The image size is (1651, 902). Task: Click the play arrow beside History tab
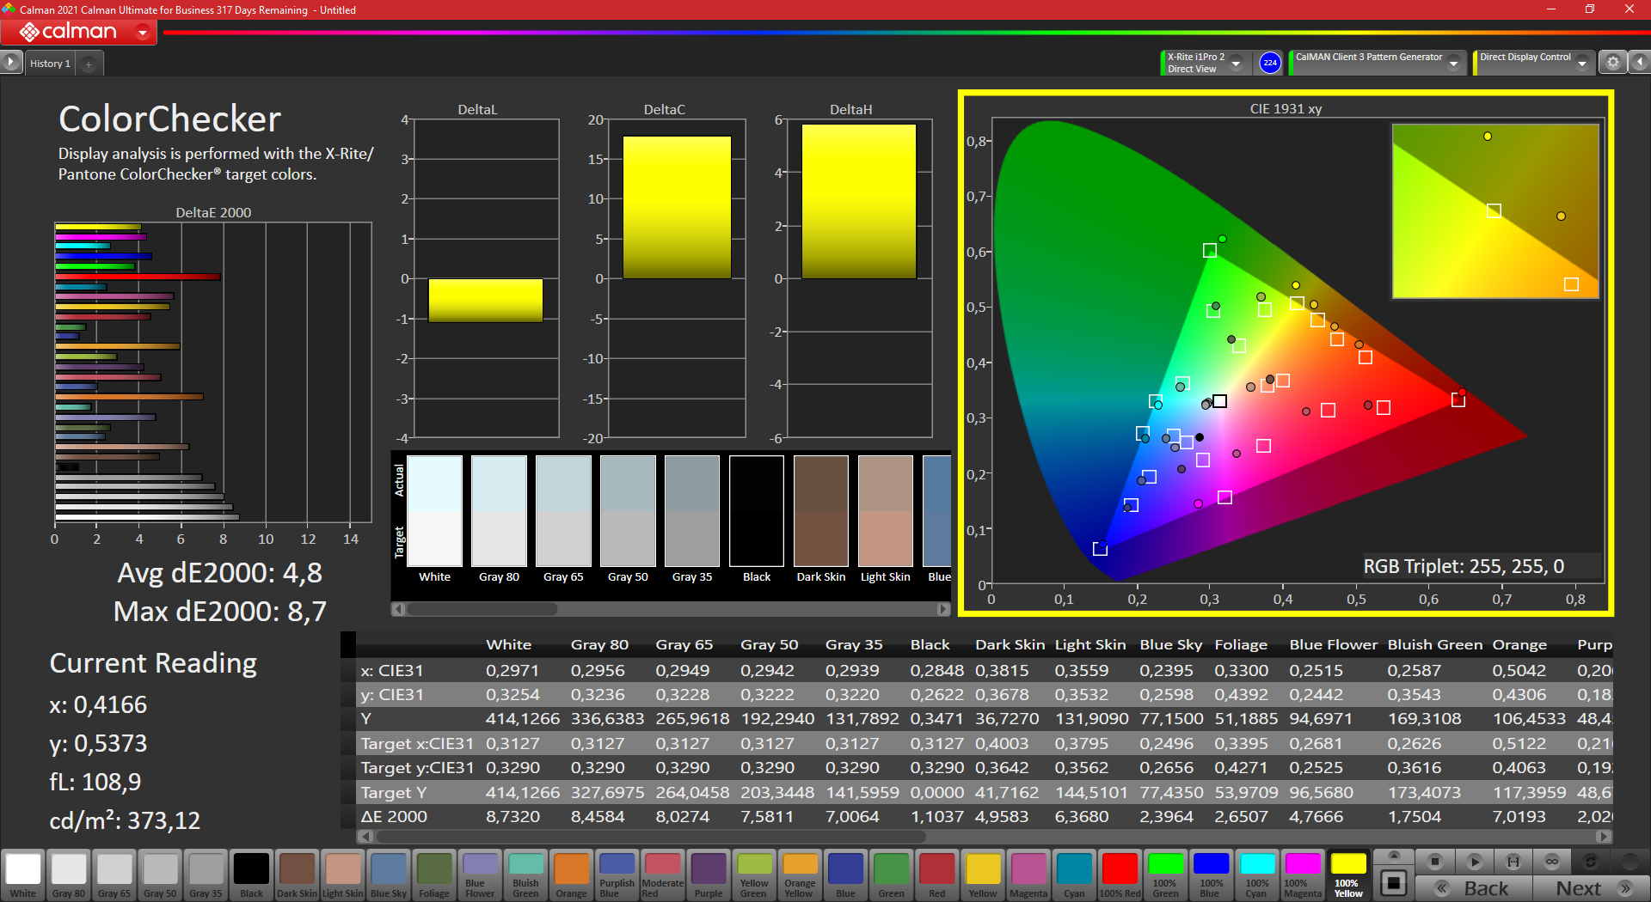tap(10, 63)
